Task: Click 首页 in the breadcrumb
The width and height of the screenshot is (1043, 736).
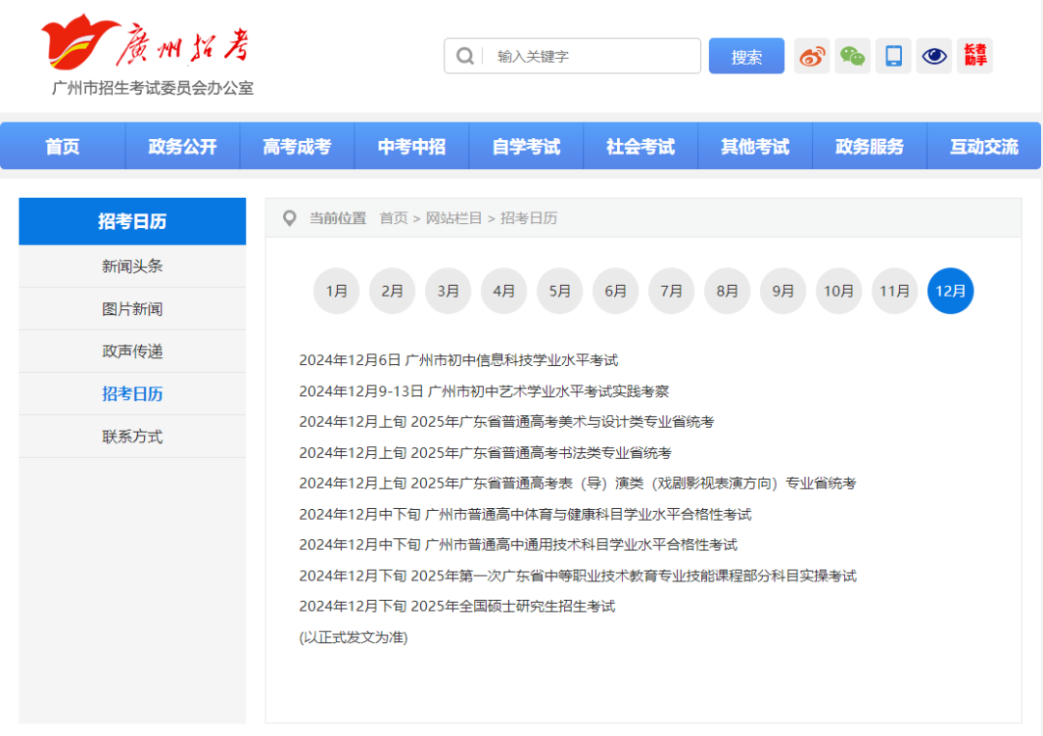Action: pos(393,218)
